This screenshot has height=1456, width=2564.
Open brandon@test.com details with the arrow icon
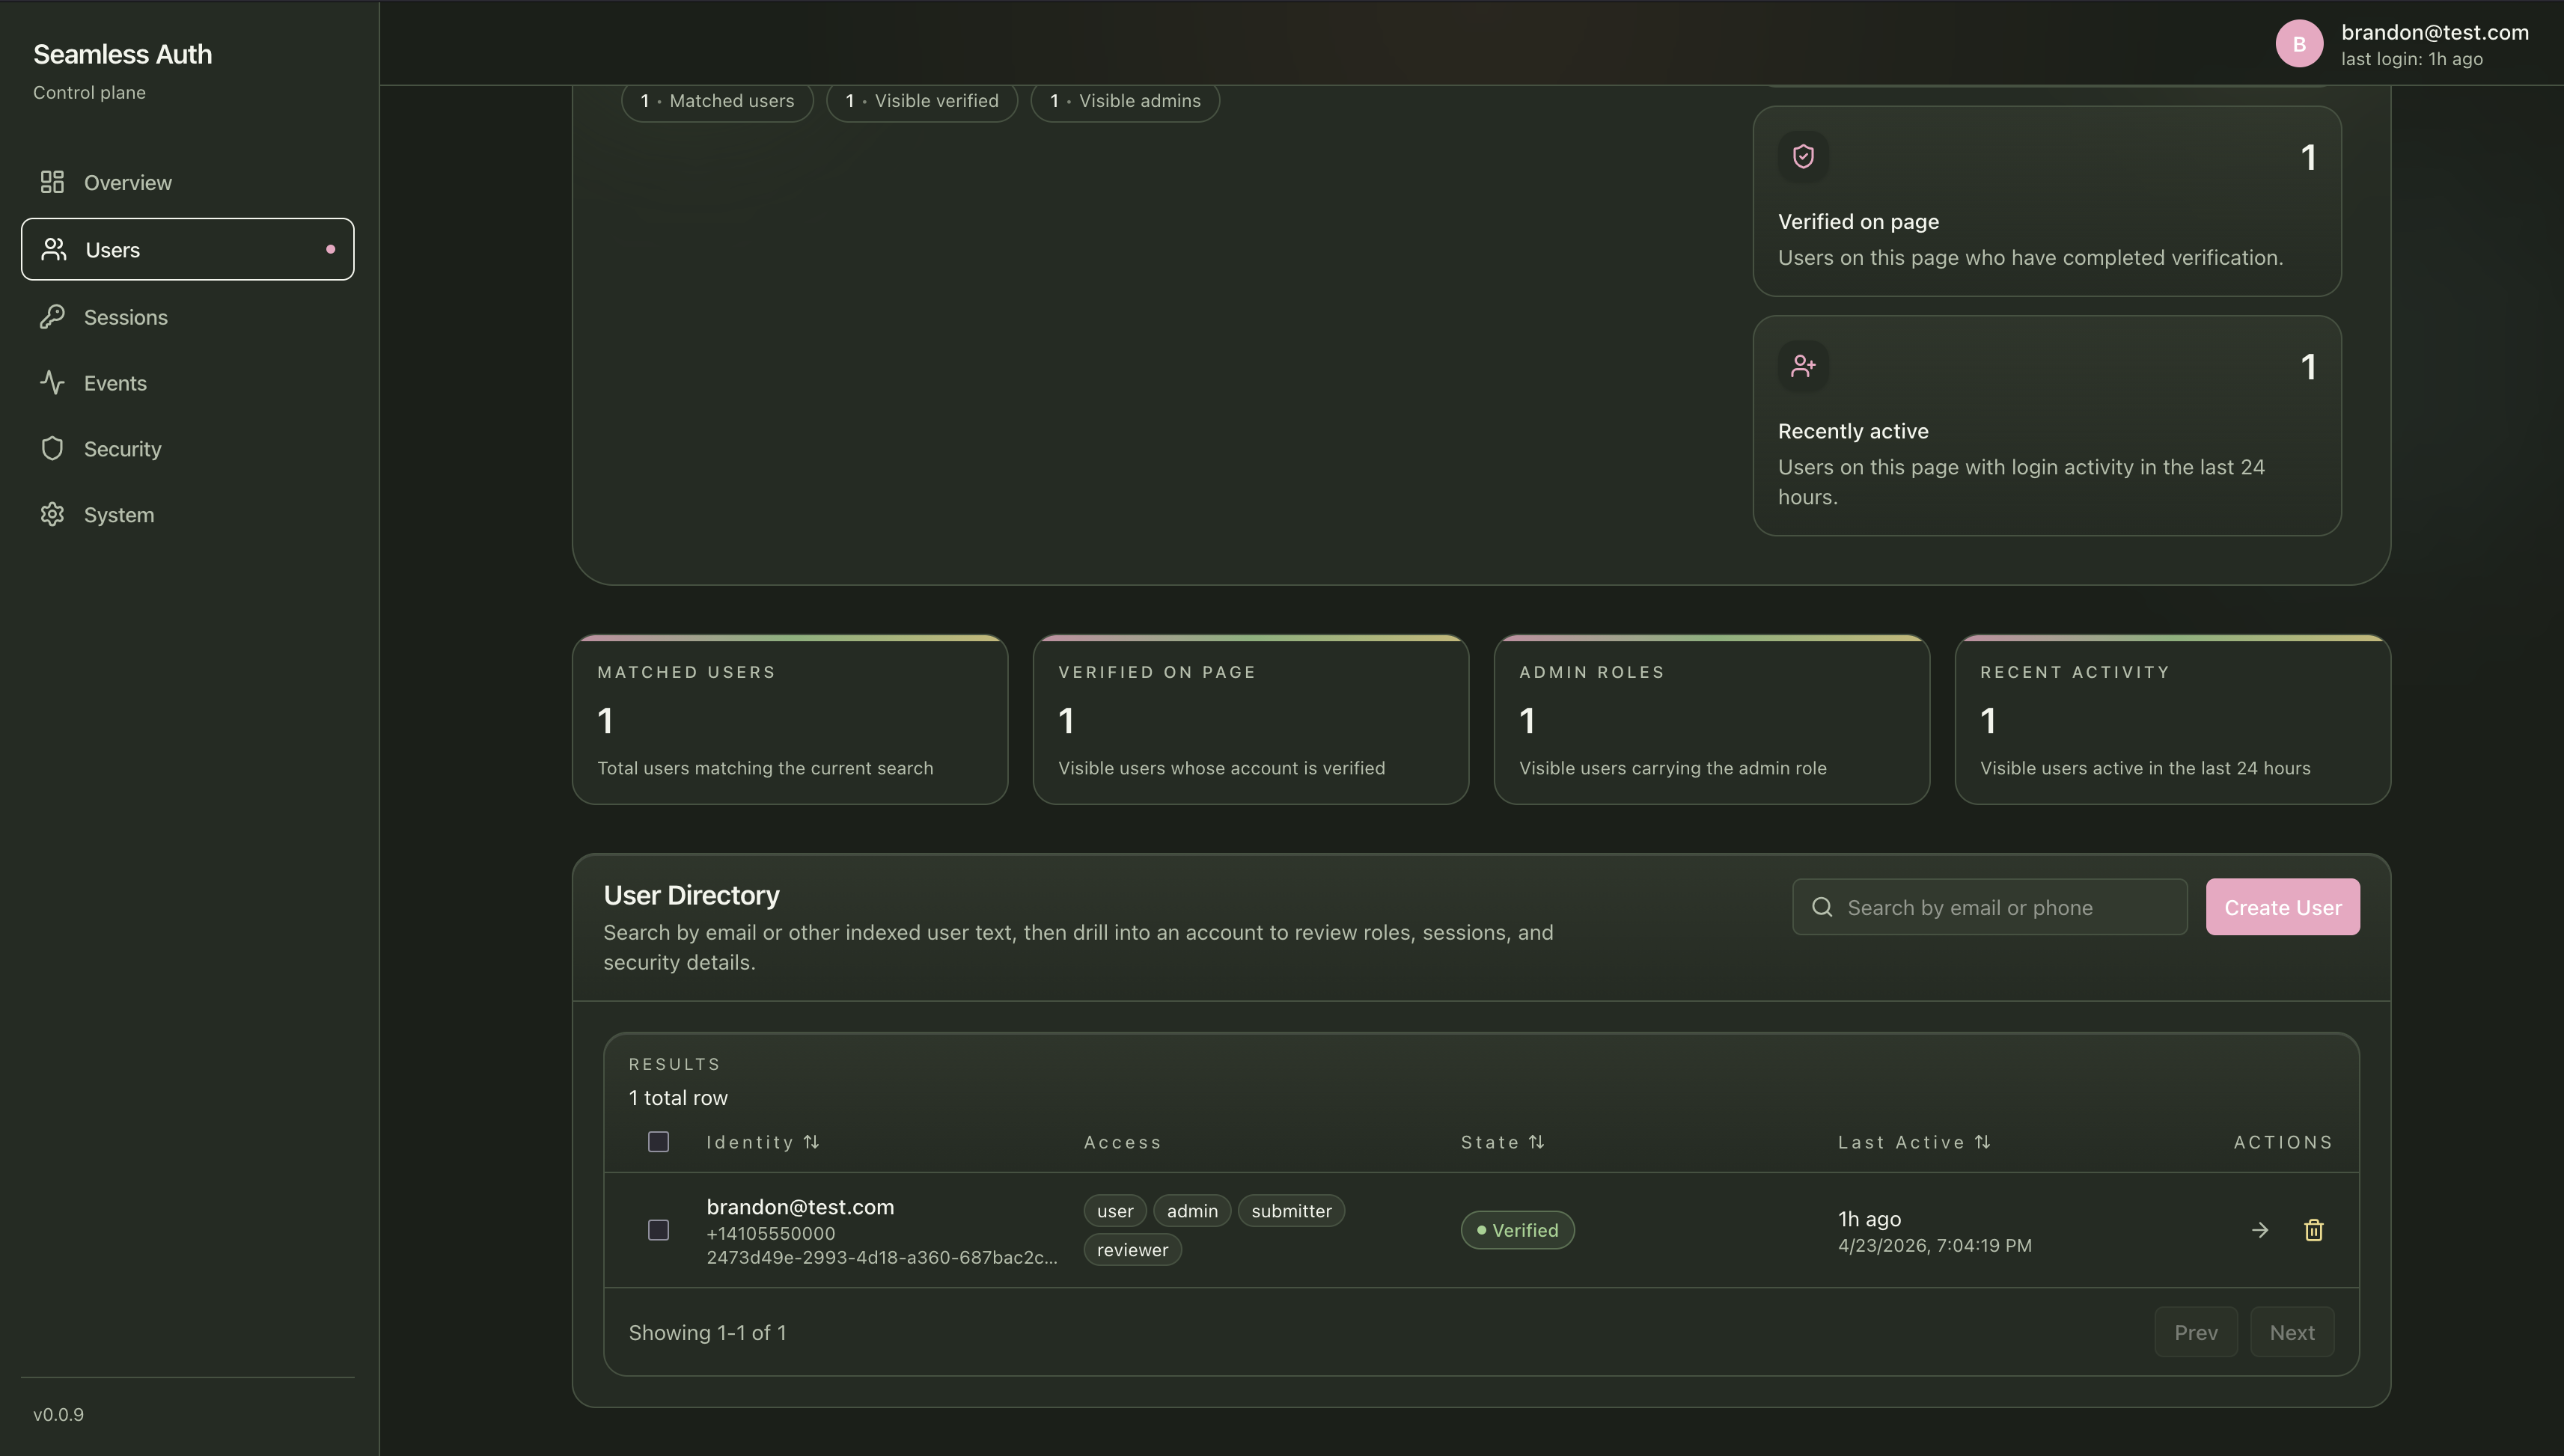tap(2260, 1230)
